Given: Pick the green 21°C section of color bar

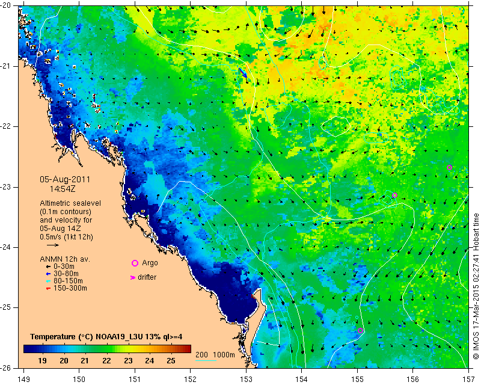Looking at the screenshot, I should [x=85, y=349].
